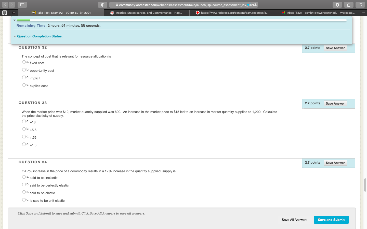Click the Safari forward navigation arrow
The height and width of the screenshot is (229, 367).
(12, 5)
